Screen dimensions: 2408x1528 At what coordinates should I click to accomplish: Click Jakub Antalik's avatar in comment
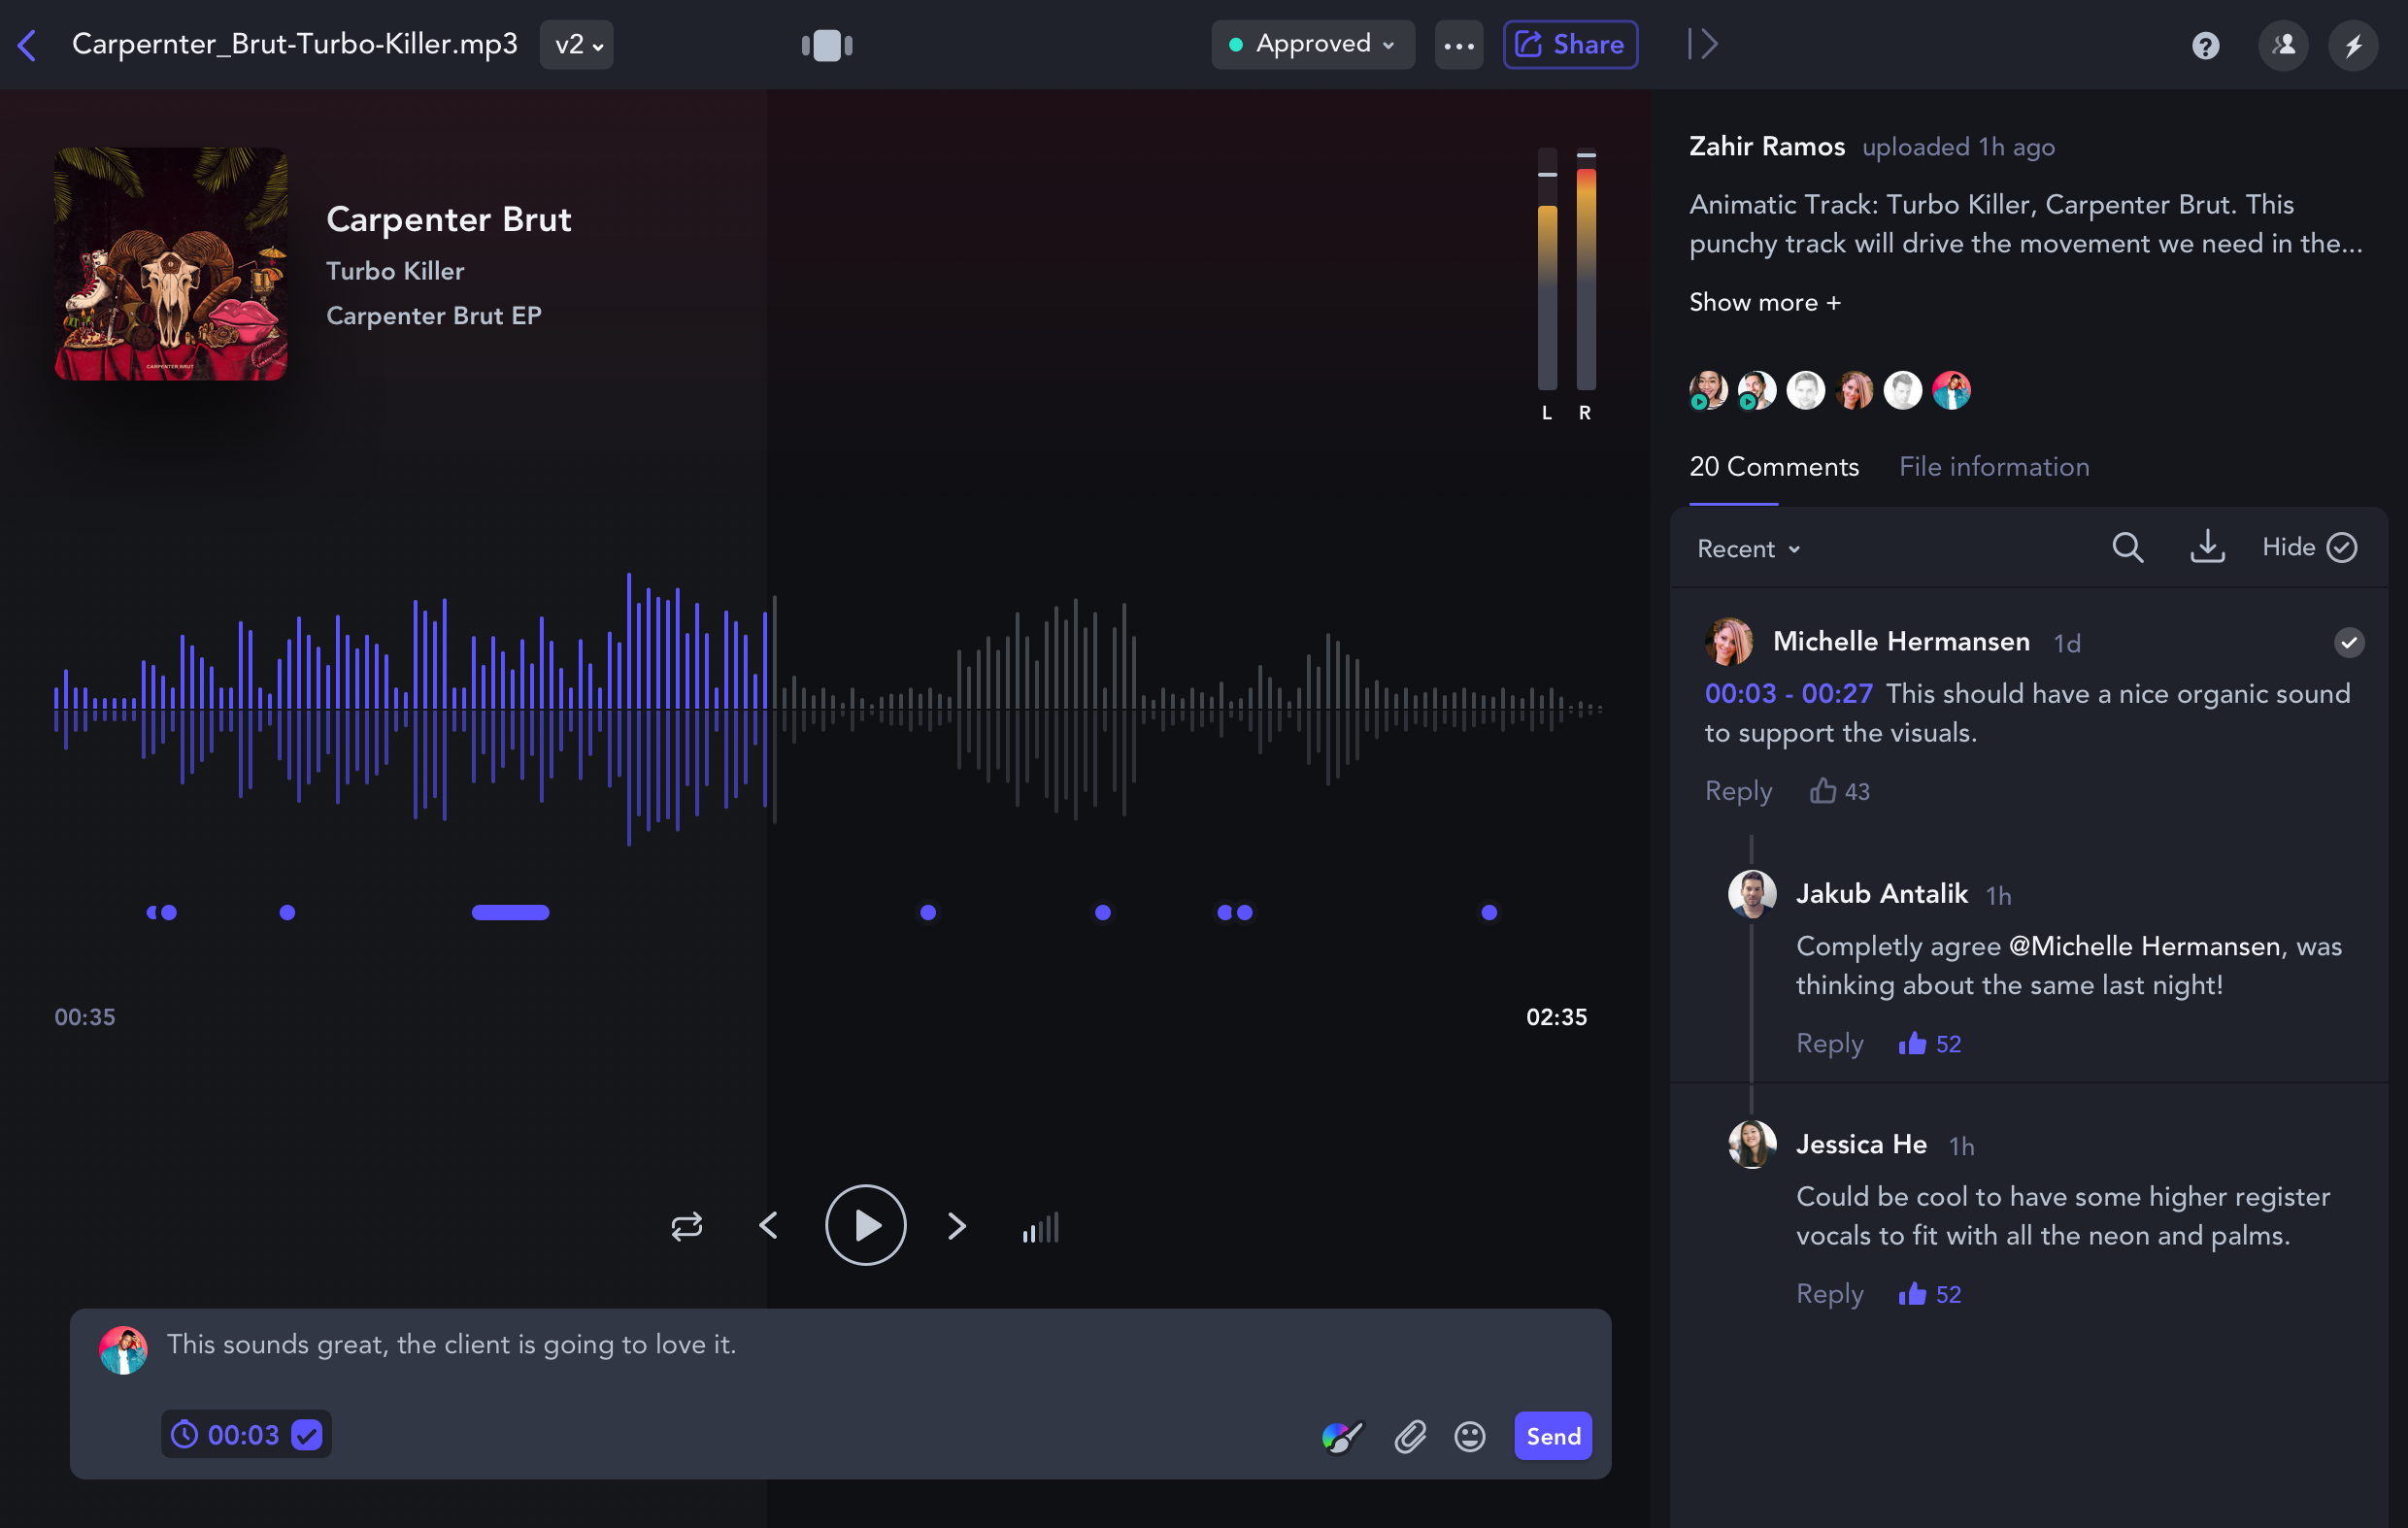(1752, 894)
